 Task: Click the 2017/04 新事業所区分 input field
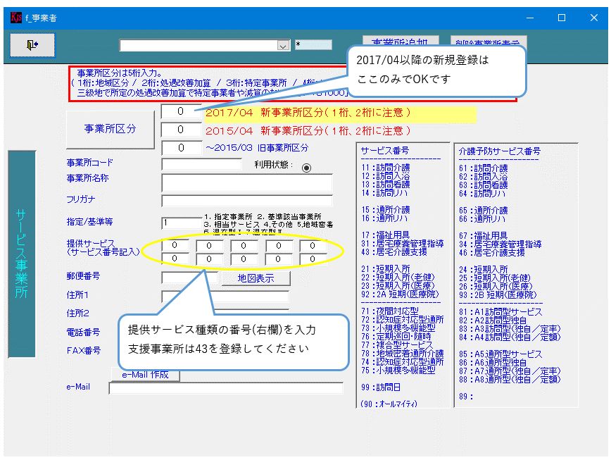180,111
